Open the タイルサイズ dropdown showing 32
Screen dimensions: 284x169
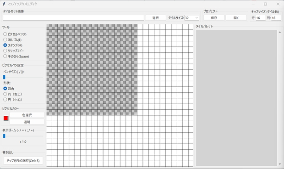(191, 18)
